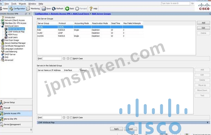Go Back using the green arrow

(x=67, y=9)
